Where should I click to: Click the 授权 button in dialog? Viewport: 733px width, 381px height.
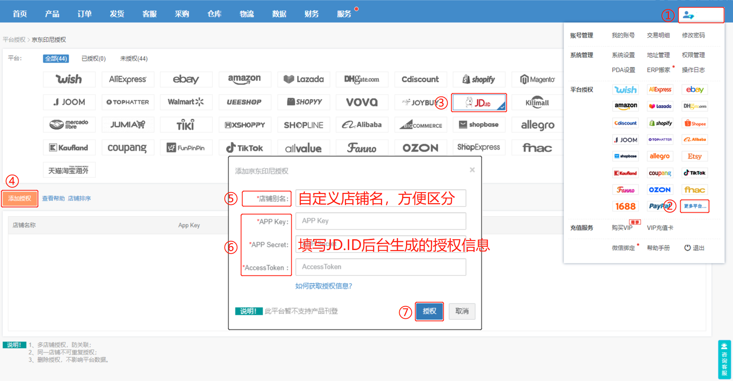click(x=429, y=311)
